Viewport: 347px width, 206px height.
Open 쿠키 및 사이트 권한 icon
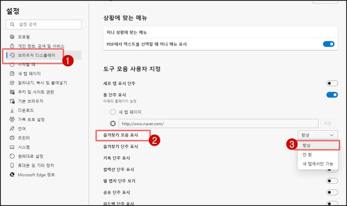pos(12,92)
